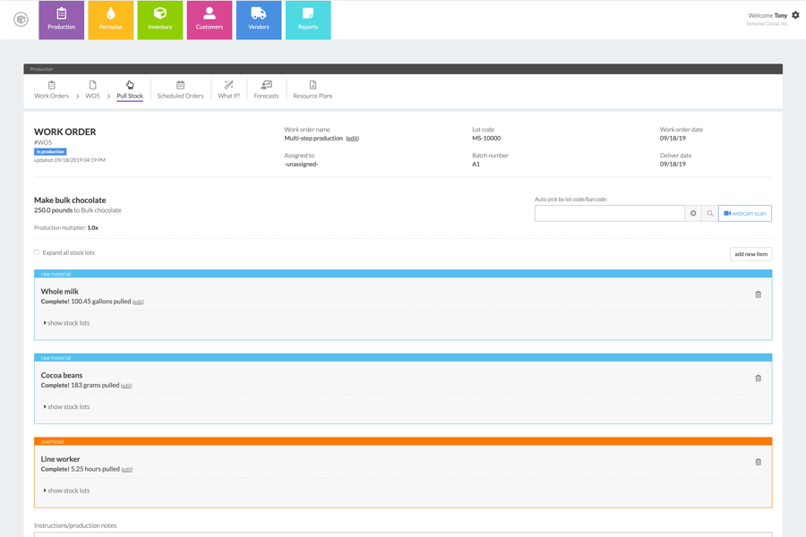
Task: Focus the auto pick lot code input
Action: [609, 213]
